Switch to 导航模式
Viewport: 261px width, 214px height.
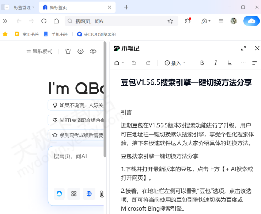click(39, 52)
